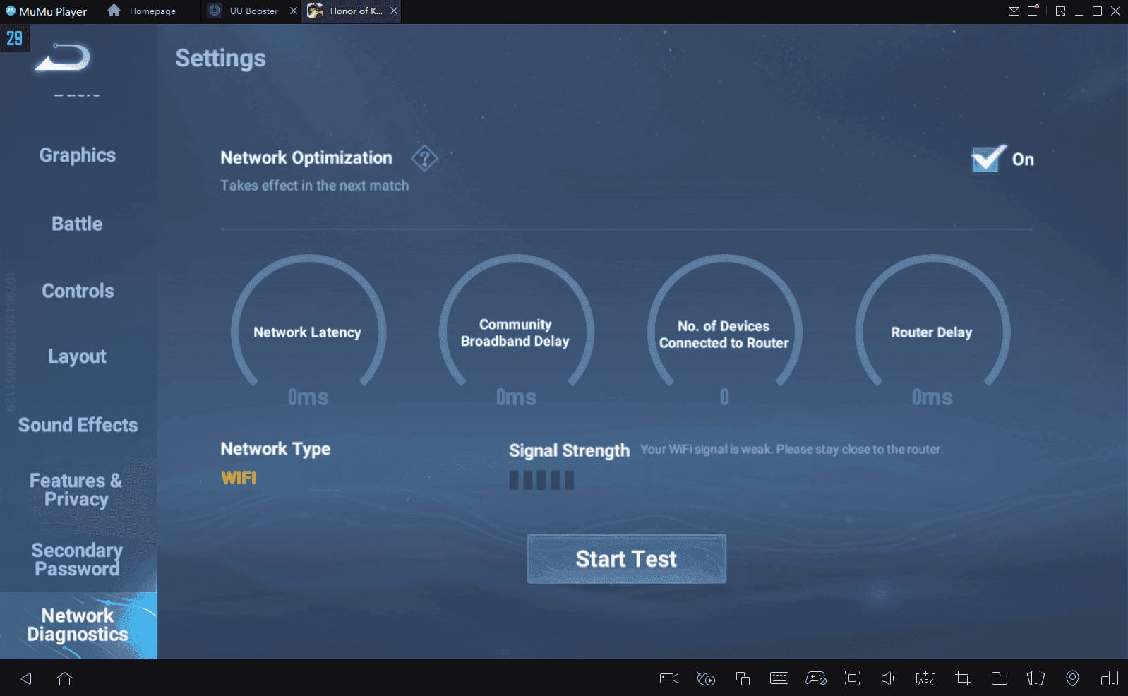Select Sound Effects in sidebar
Viewport: 1128px width, 696px height.
[x=78, y=425]
